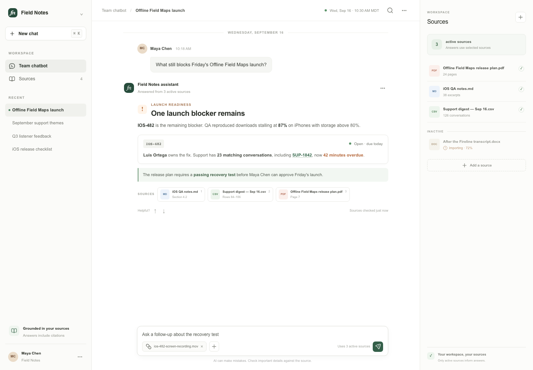Focus the follow-up question input field
Screen dimensions: 533x370
262,334
